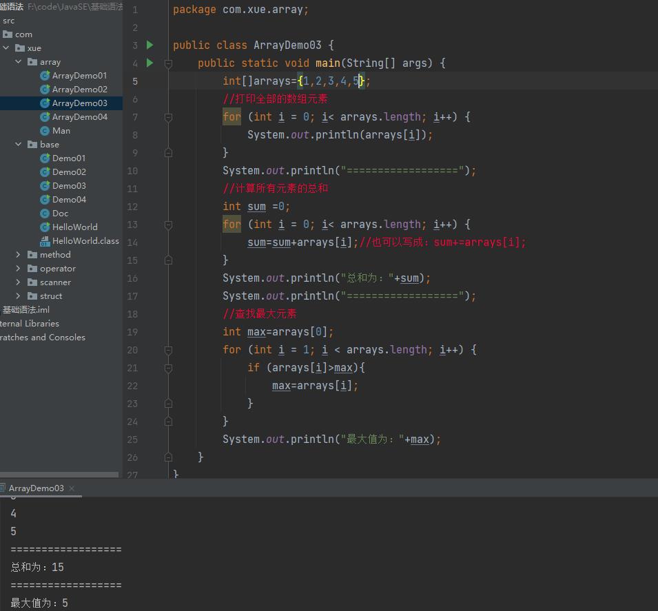Select ArrayDemo03 class icon in tree
The width and height of the screenshot is (658, 611).
click(x=45, y=103)
